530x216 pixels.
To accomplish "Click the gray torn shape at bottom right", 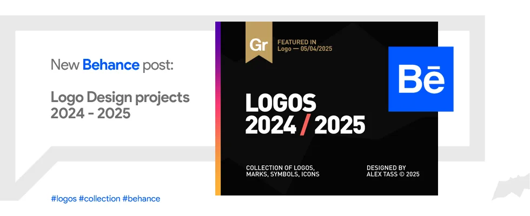I will point(511,187).
